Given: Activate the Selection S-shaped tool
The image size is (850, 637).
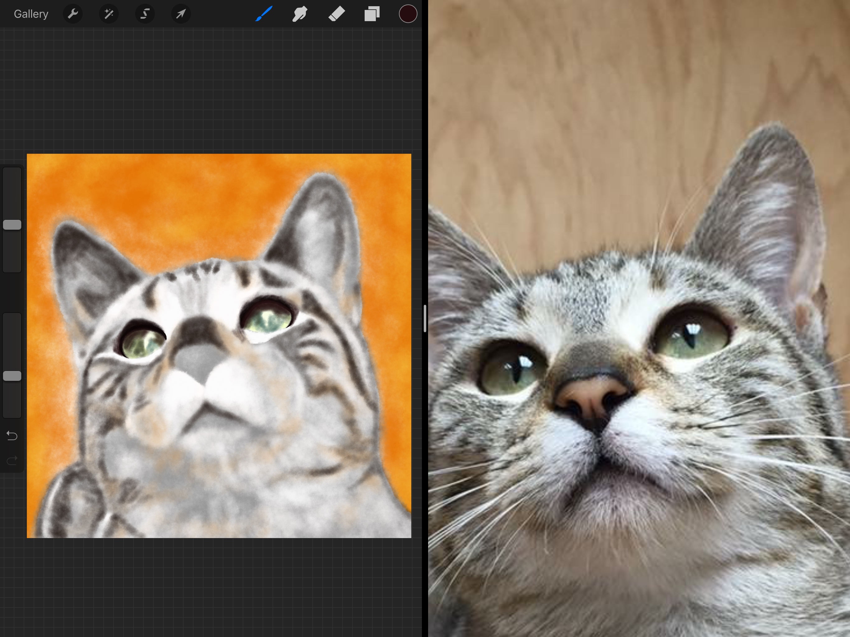Looking at the screenshot, I should tap(145, 14).
